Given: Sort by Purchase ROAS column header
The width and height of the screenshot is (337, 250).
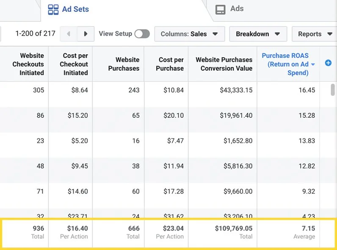Looking at the screenshot, I should (x=285, y=64).
